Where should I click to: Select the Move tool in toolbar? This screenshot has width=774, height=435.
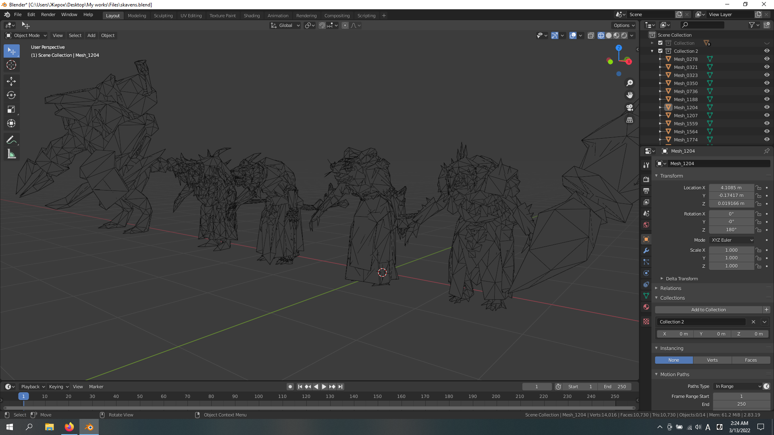point(11,81)
